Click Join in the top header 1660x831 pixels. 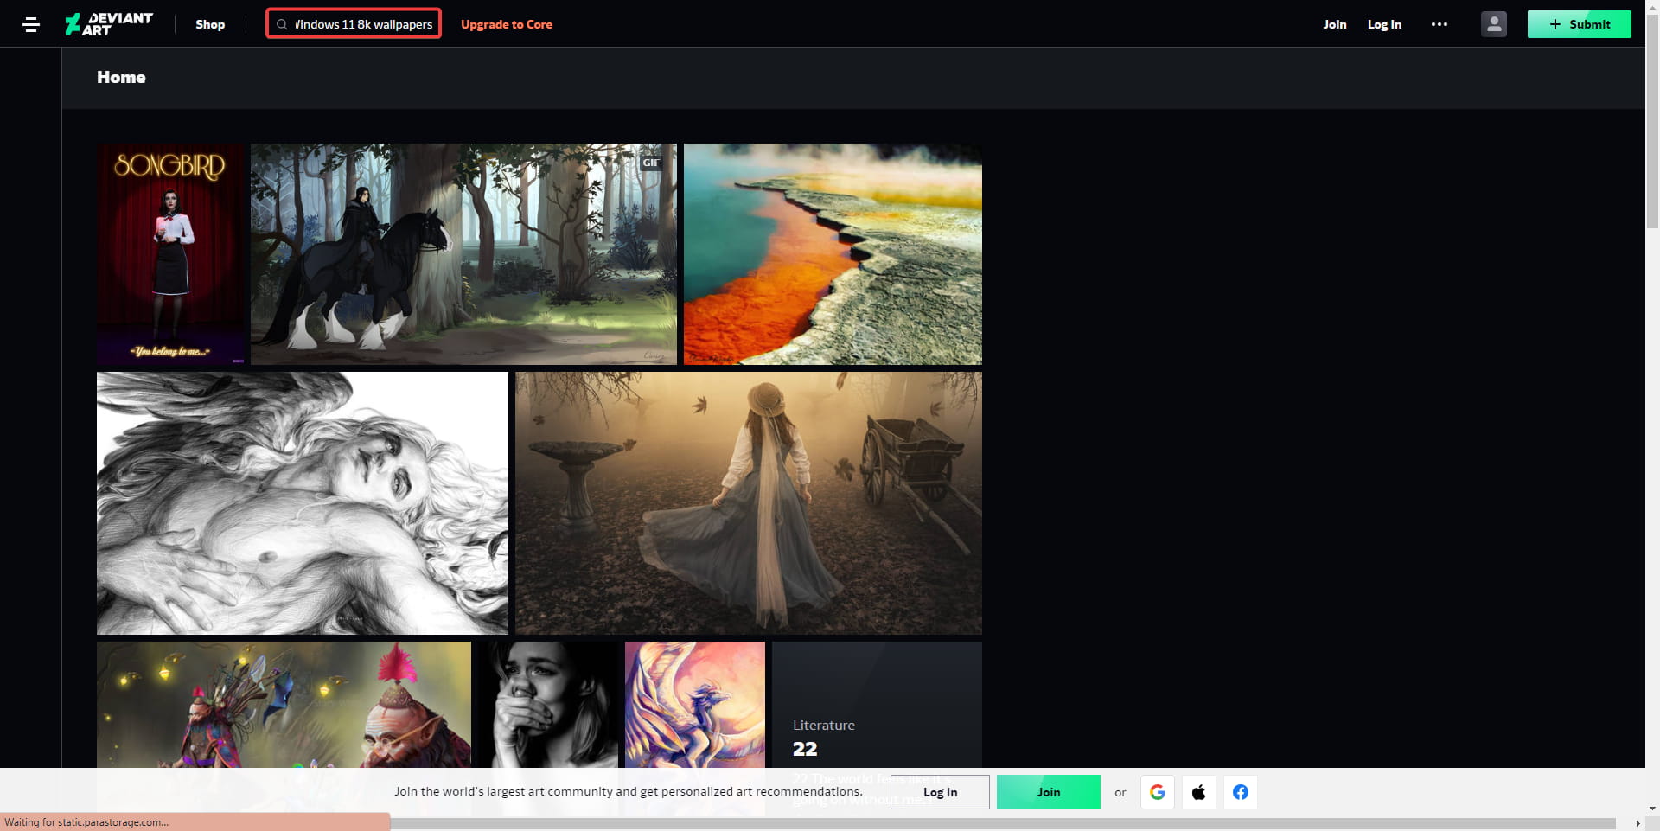pyautogui.click(x=1335, y=24)
